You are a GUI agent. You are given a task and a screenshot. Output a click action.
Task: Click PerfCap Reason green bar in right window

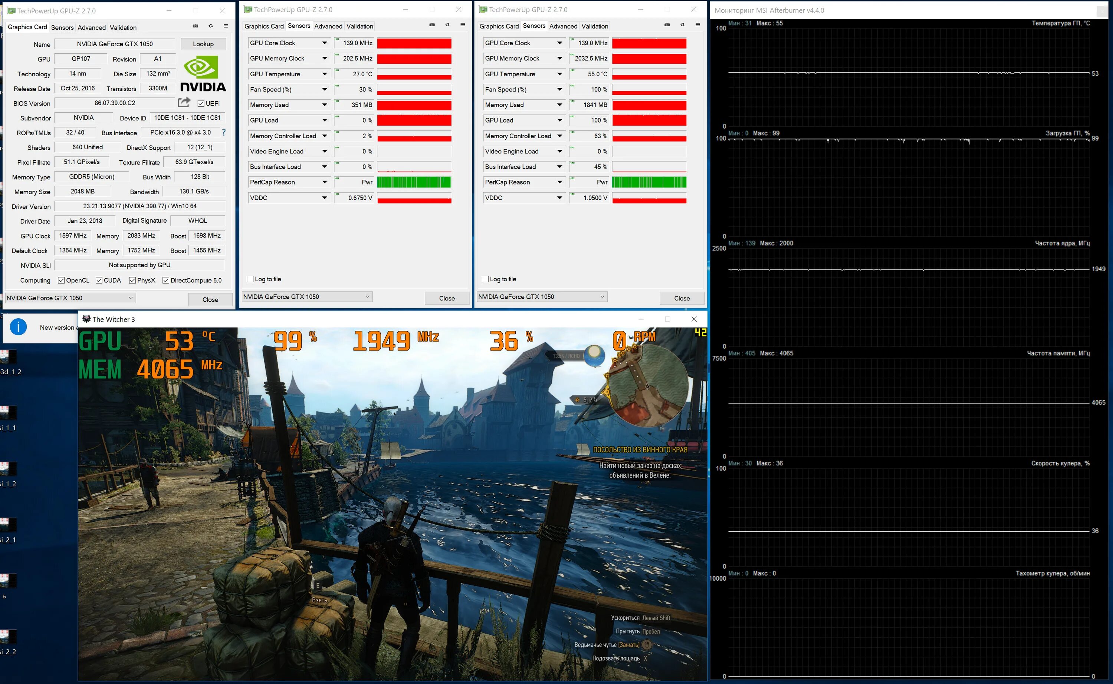649,182
